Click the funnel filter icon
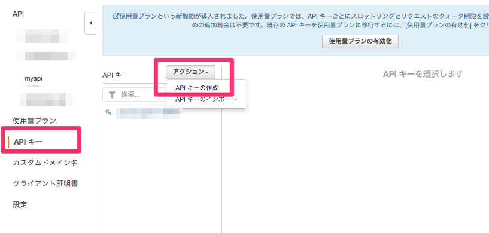Viewport: 489px width, 233px height. pyautogui.click(x=112, y=95)
